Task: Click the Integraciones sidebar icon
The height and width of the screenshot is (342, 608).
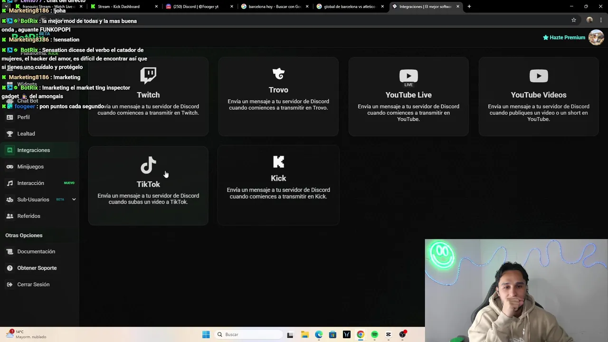Action: (9, 150)
